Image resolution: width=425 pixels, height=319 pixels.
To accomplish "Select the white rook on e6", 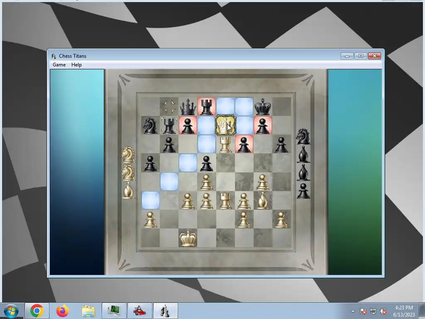I will [225, 144].
